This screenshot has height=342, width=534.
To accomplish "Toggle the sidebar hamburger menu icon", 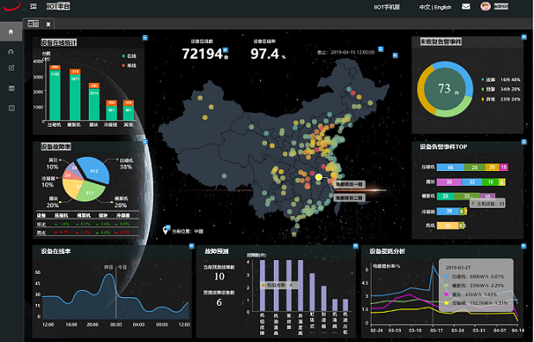I will click(x=33, y=6).
